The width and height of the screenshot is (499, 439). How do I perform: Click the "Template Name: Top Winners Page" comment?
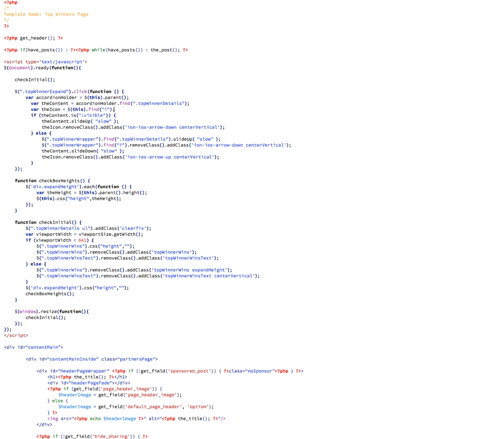(x=46, y=14)
